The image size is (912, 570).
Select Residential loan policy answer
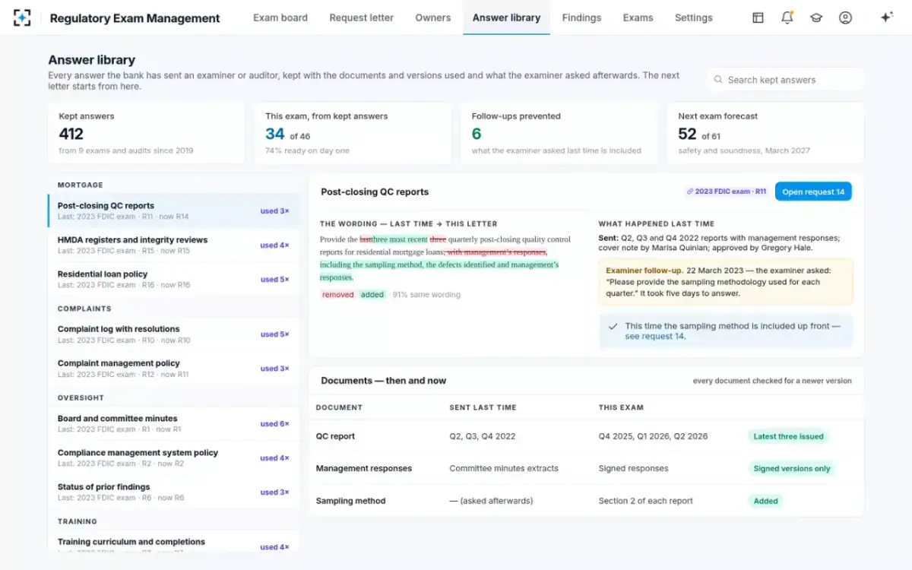[173, 280]
